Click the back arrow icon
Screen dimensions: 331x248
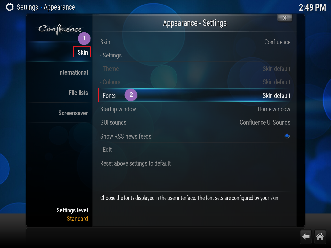306,237
